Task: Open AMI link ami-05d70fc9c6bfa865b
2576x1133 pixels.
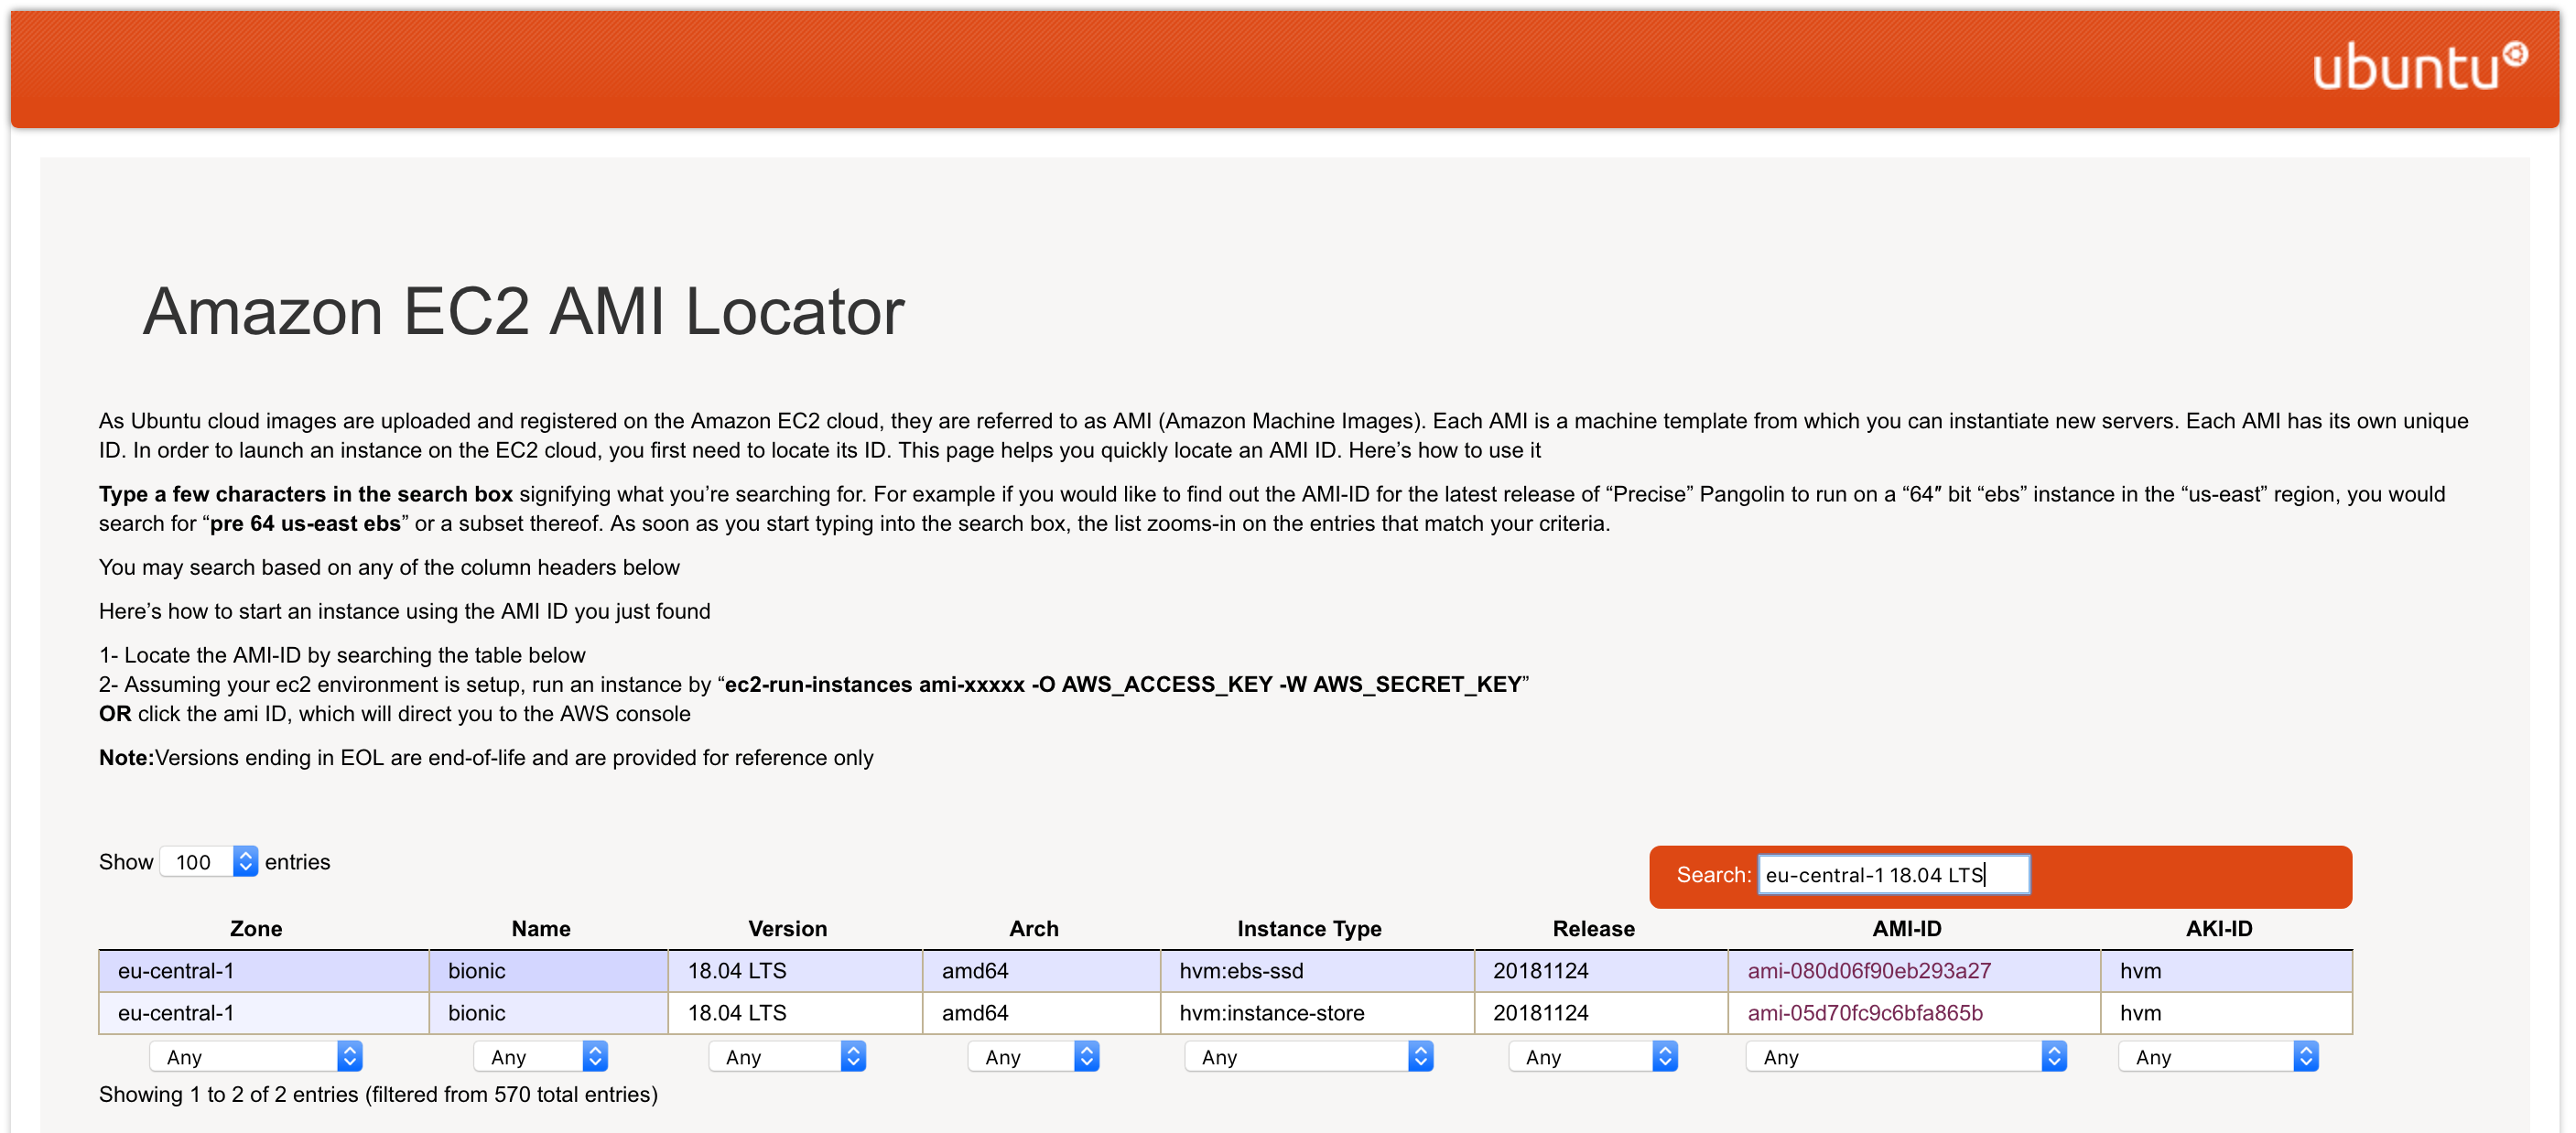Action: point(1864,1012)
